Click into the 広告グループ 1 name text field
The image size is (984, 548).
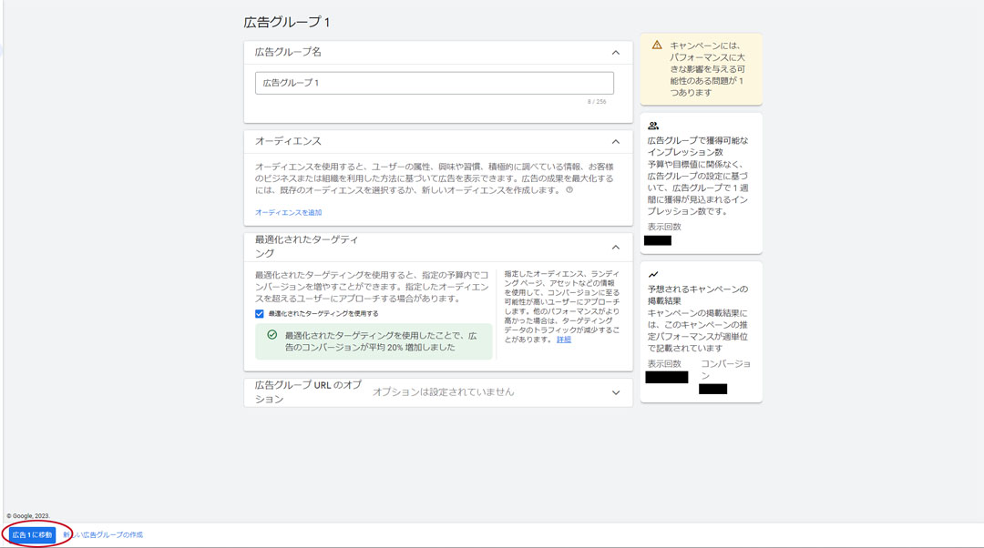click(x=434, y=83)
